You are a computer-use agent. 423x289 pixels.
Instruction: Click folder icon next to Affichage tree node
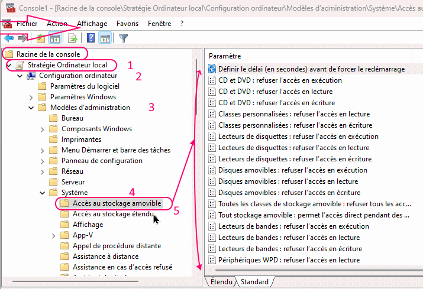pyautogui.click(x=64, y=225)
